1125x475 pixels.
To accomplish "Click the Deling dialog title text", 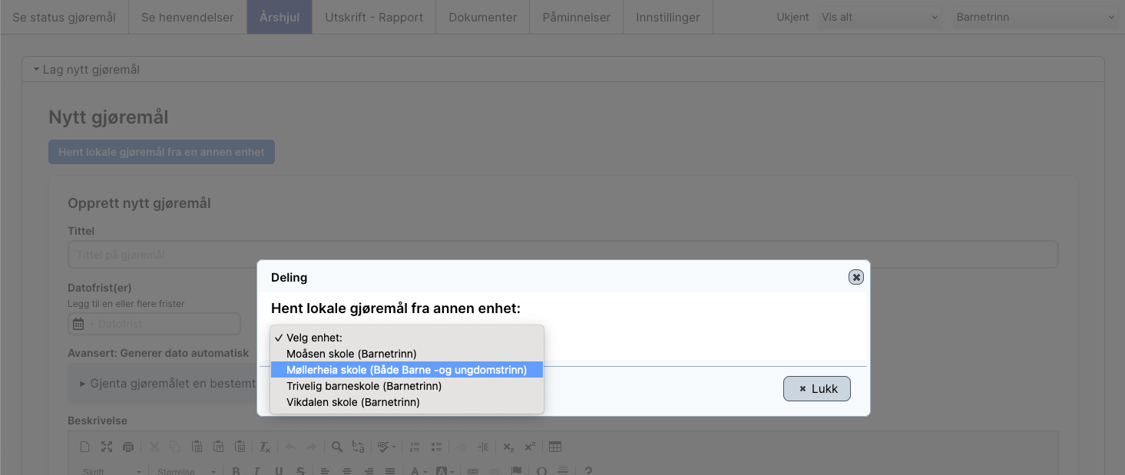I will coord(289,278).
